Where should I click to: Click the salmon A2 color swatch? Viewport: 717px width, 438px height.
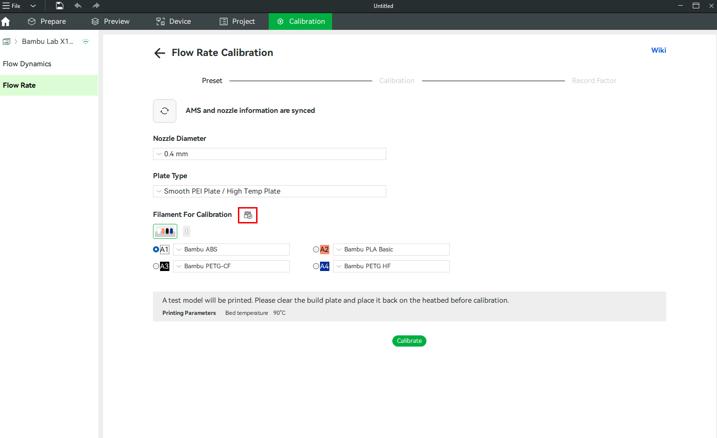pos(325,250)
